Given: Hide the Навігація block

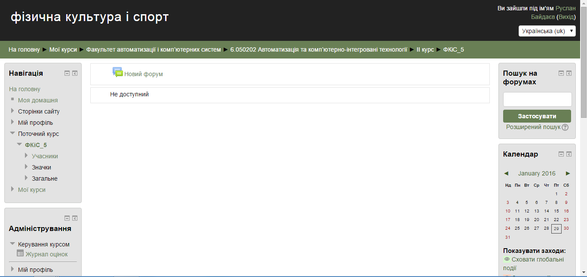Looking at the screenshot, I should pos(67,73).
